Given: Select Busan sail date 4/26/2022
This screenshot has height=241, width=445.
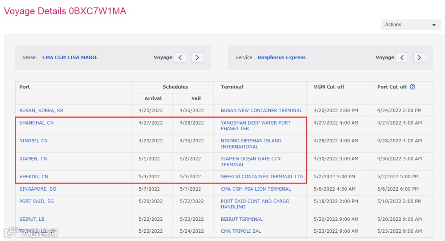Looking at the screenshot, I should tap(192, 111).
